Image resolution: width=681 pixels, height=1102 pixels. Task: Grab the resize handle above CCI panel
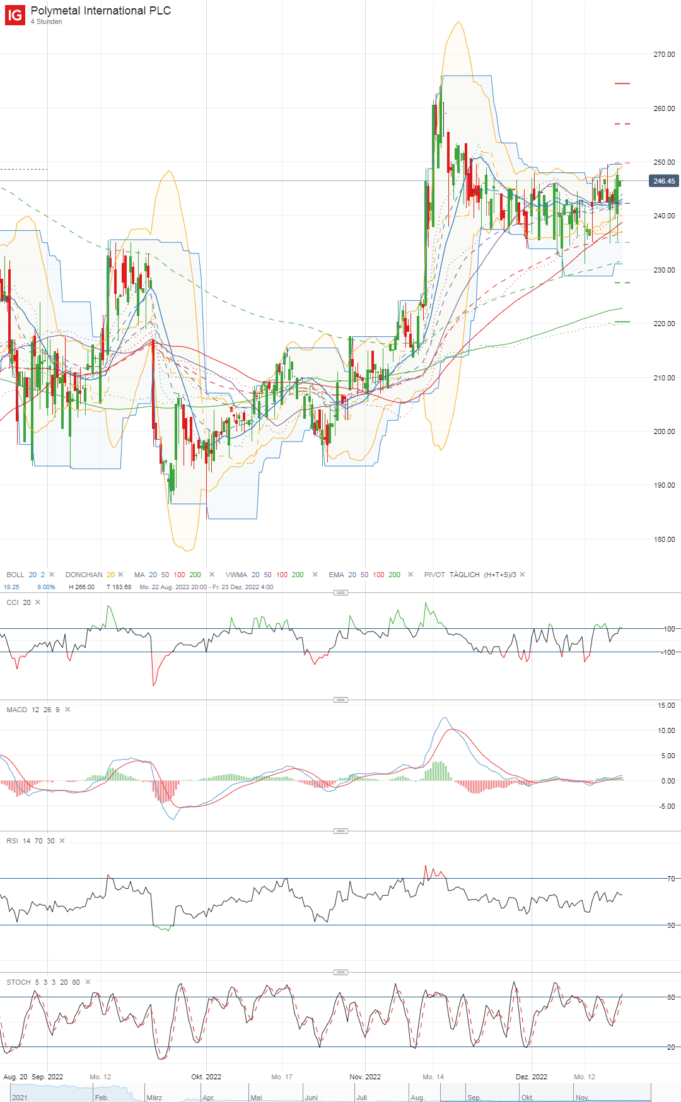340,593
